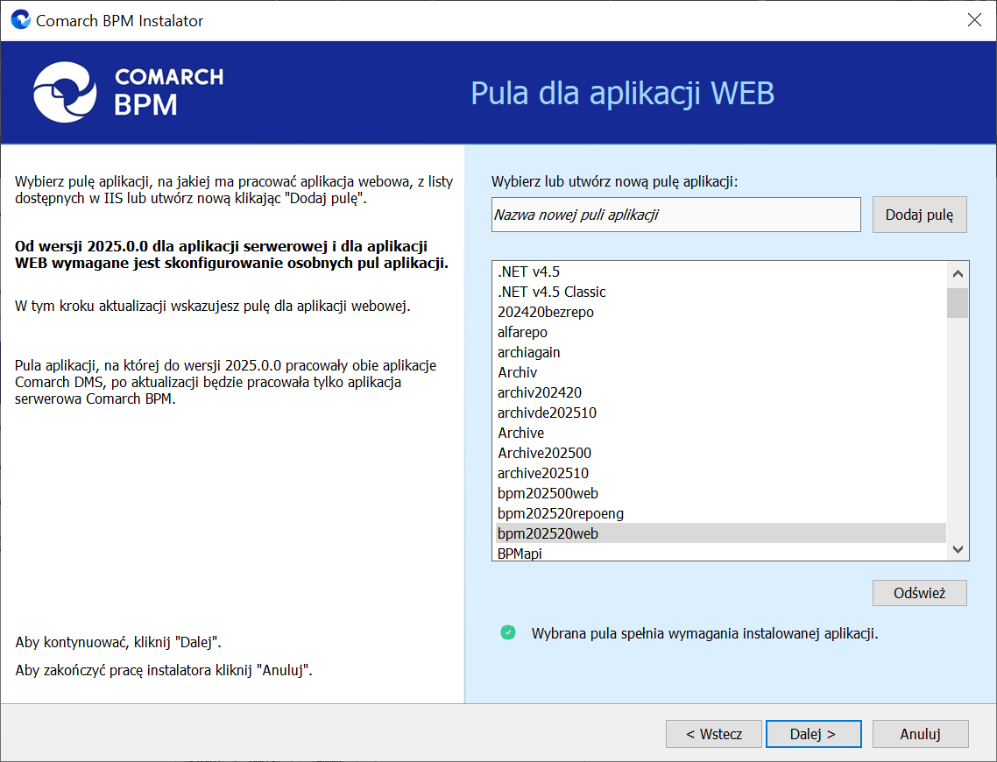Click the bold "Od wersji 2025.0.0" notice
This screenshot has height=762, width=997.
click(231, 255)
